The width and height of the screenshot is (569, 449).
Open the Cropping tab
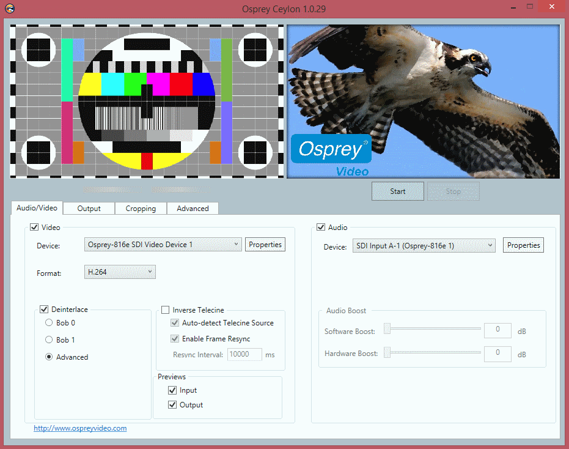[141, 209]
